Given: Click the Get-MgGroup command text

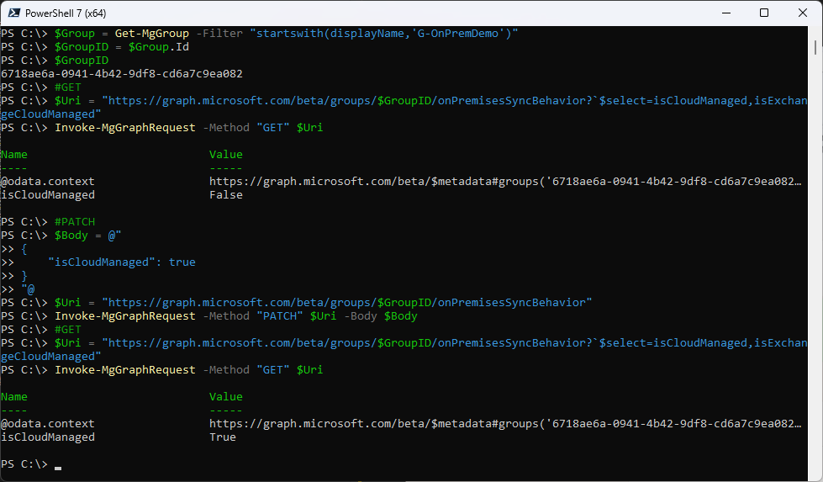Looking at the screenshot, I should [x=148, y=33].
